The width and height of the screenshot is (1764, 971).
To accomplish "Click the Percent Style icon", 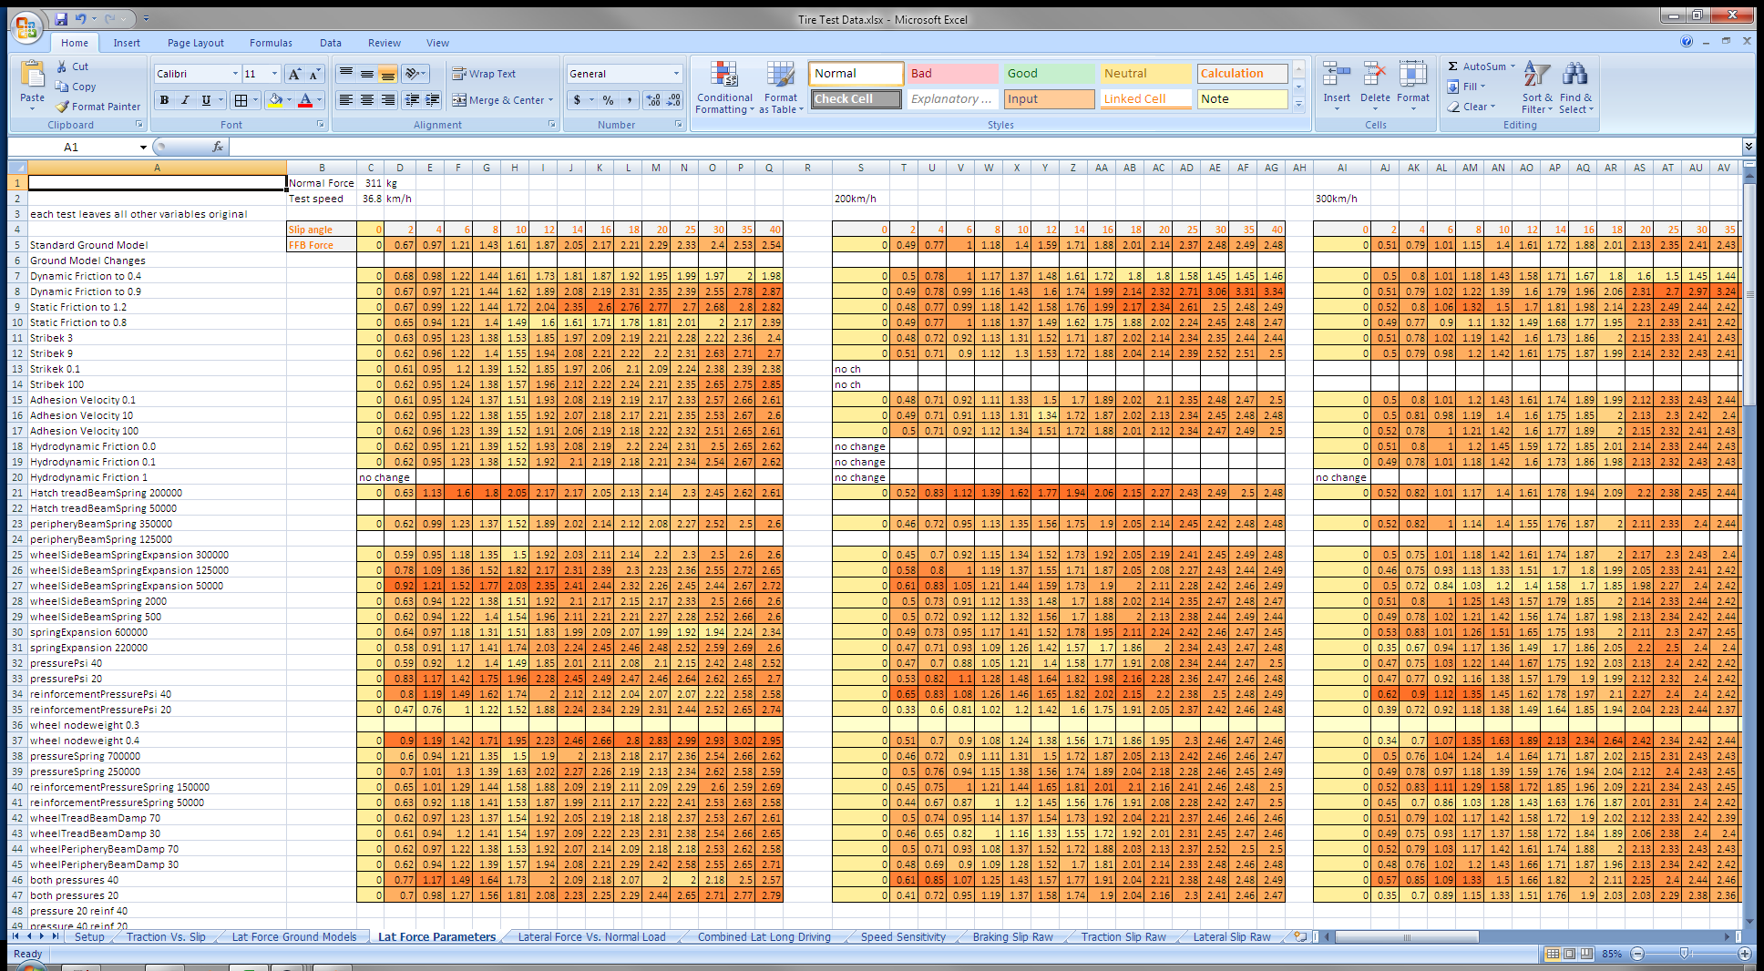I will pyautogui.click(x=608, y=100).
